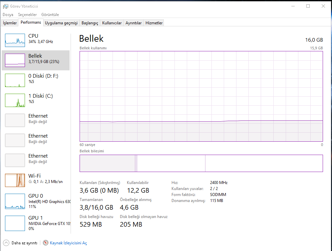
Task: Open the 1 Diski (C:) graph
Action: [15, 100]
